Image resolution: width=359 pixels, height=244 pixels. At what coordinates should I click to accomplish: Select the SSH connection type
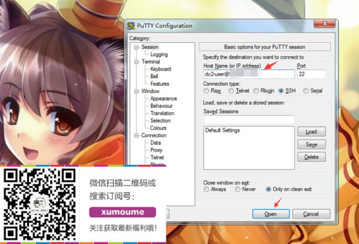coord(281,91)
